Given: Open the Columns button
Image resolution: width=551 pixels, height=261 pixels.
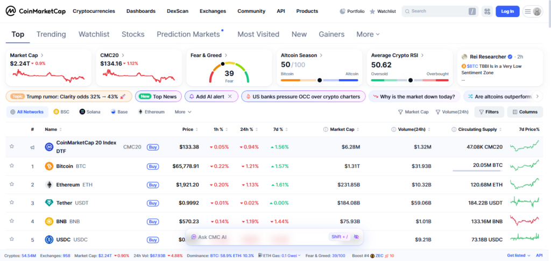Looking at the screenshot, I should click(525, 112).
